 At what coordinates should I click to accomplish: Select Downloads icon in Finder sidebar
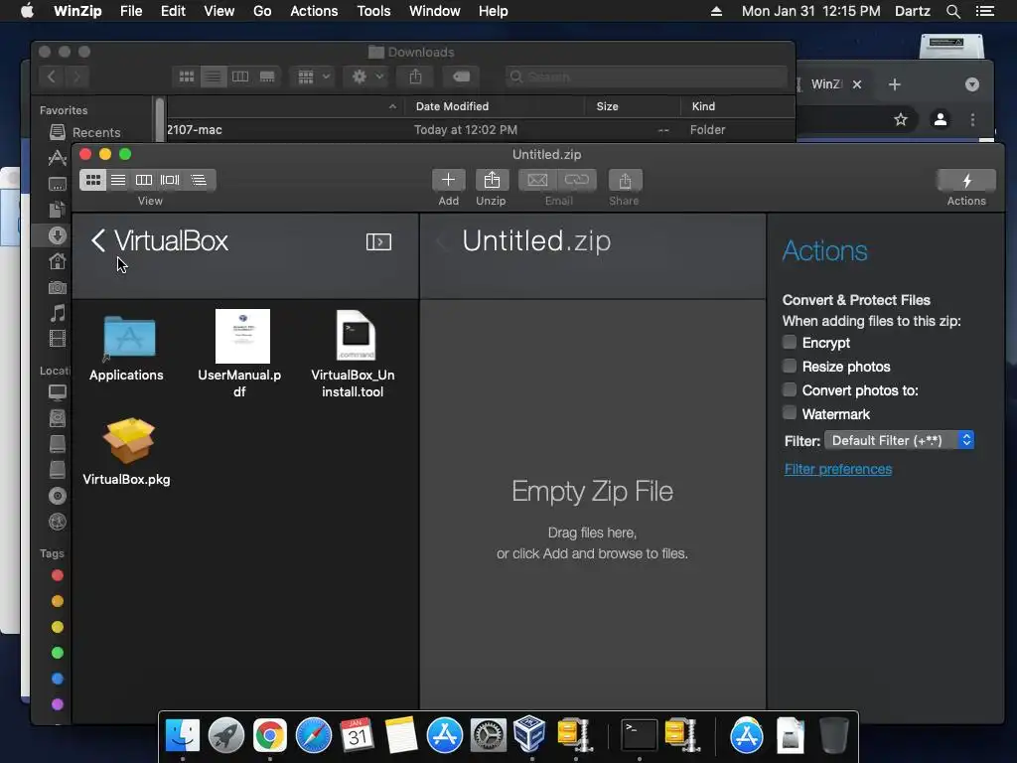click(57, 235)
